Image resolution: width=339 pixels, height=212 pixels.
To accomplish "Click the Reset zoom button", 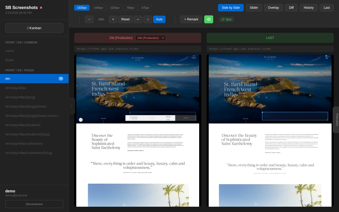I will tap(125, 19).
